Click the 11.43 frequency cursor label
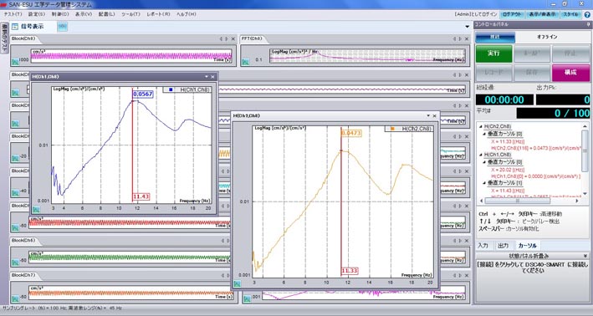The image size is (593, 316). tap(141, 196)
